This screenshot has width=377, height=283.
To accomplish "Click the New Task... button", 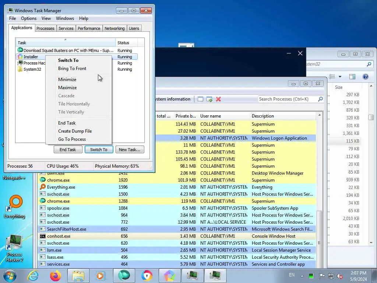I will tap(130, 150).
